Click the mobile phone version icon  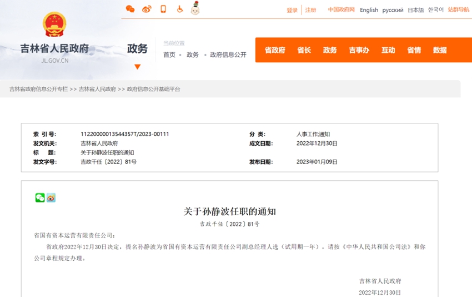tap(163, 9)
